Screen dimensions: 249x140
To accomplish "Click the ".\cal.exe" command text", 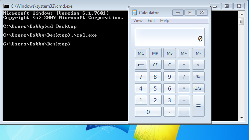I will click(x=84, y=35).
